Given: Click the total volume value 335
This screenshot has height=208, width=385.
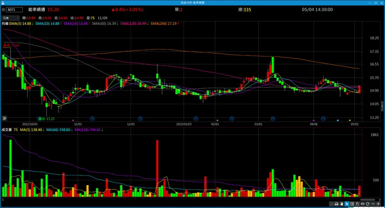Looking at the screenshot, I should 247,10.
